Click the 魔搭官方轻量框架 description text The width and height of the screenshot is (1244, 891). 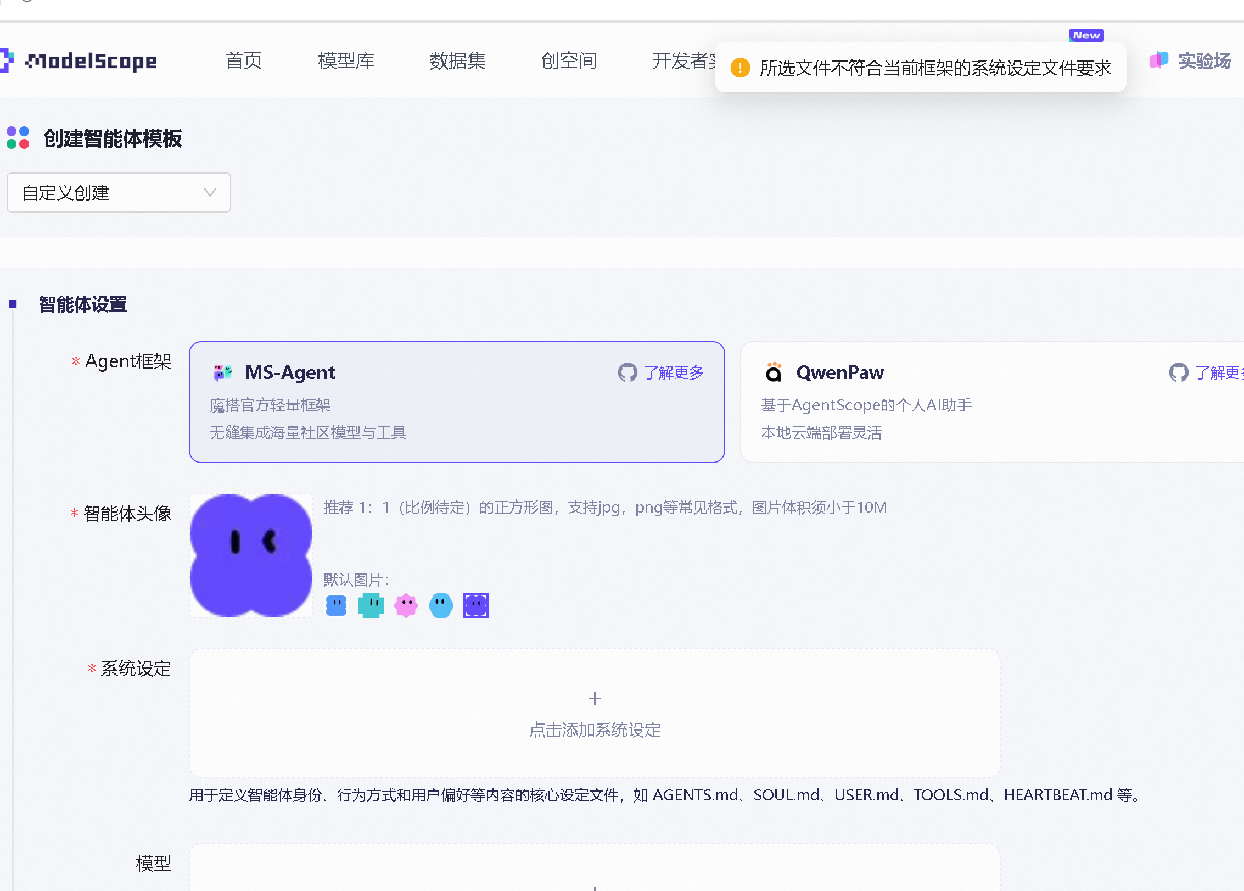pos(270,405)
